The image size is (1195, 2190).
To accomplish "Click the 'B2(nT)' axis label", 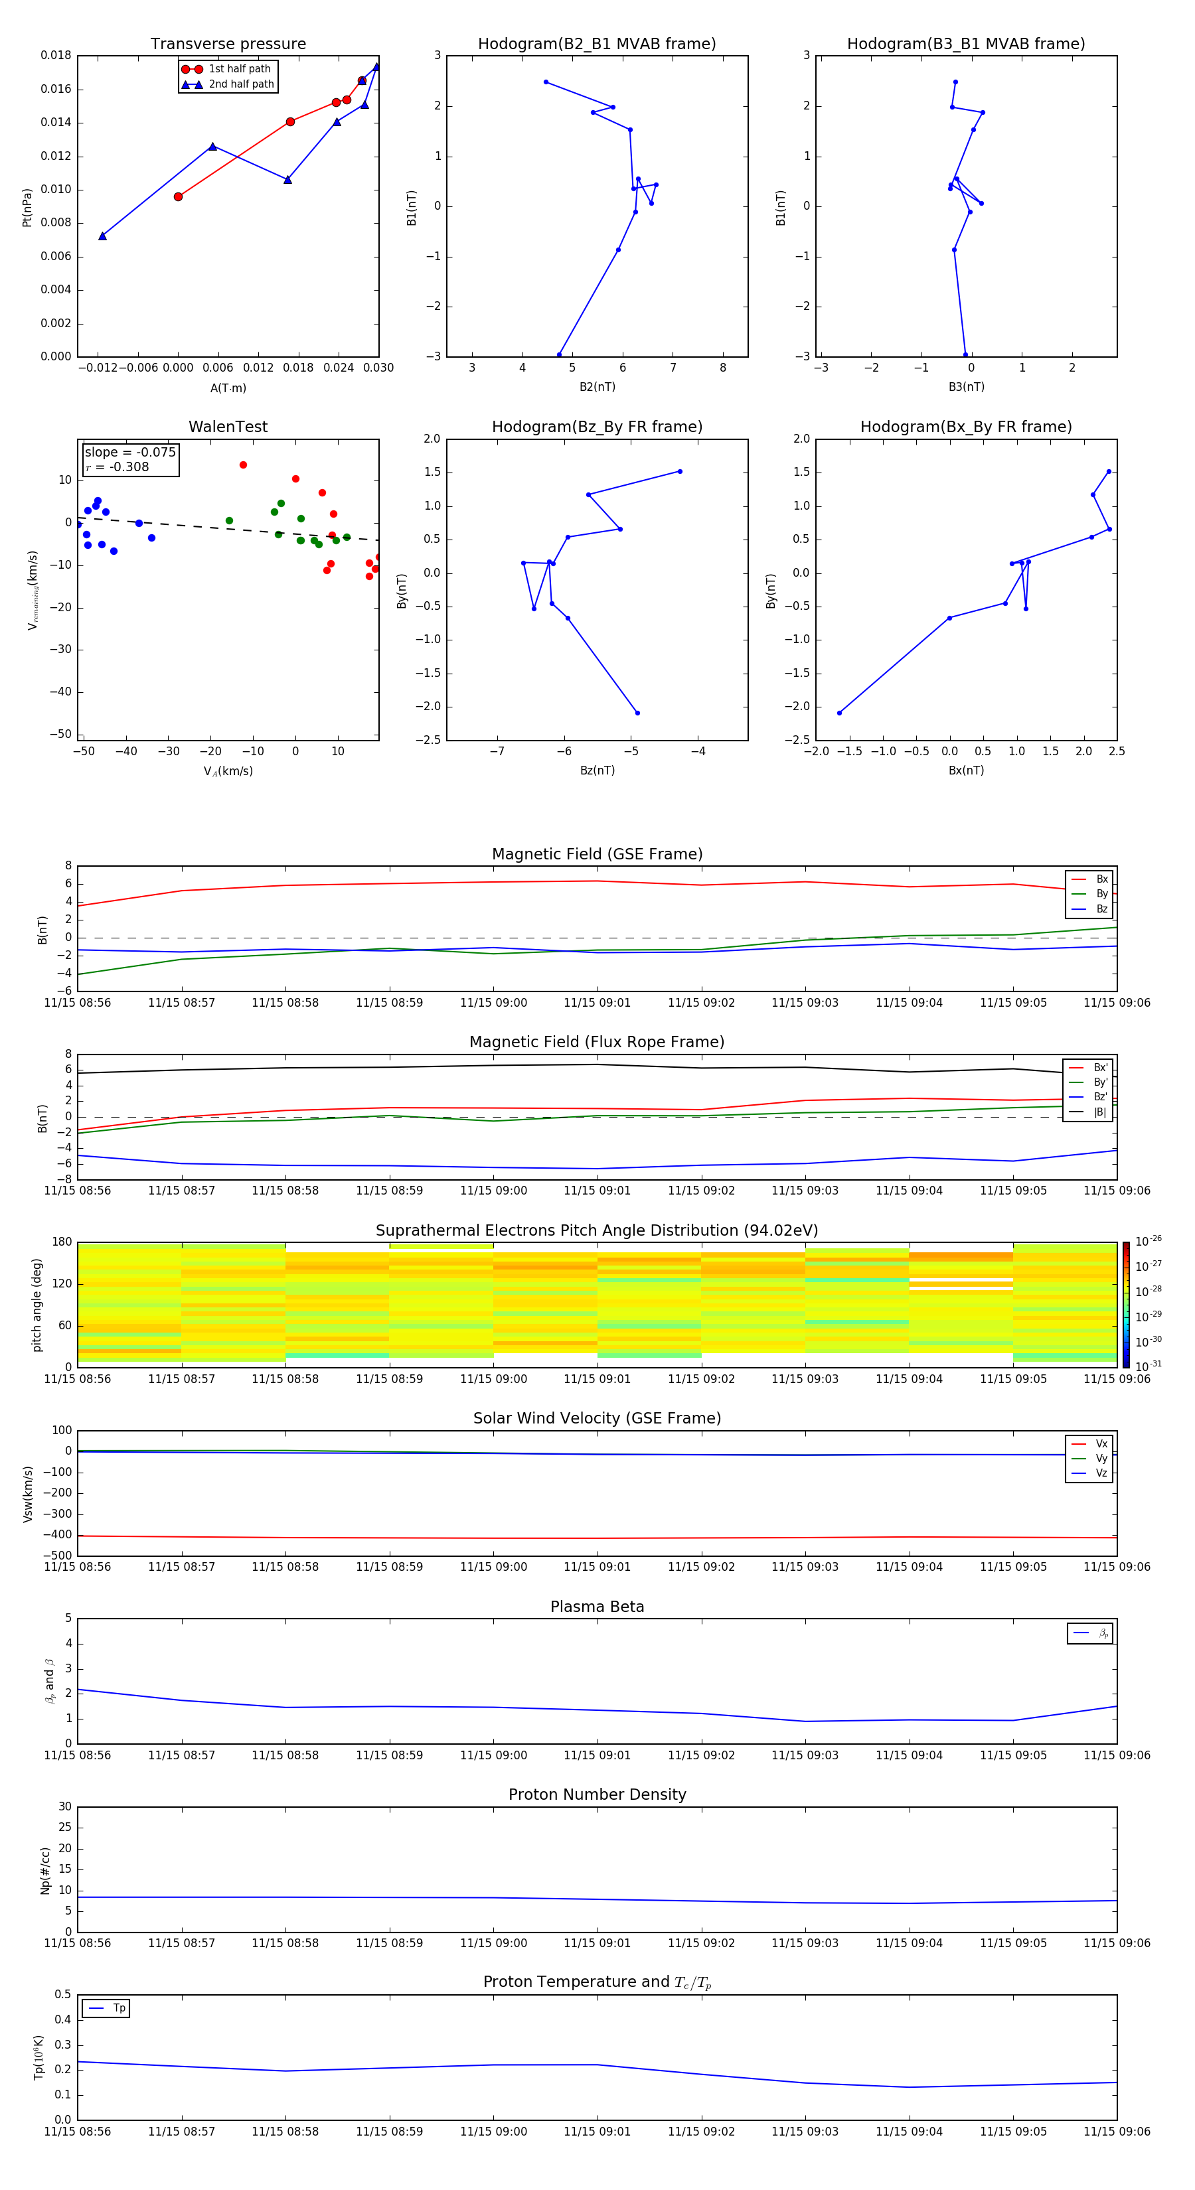I will pos(597,387).
